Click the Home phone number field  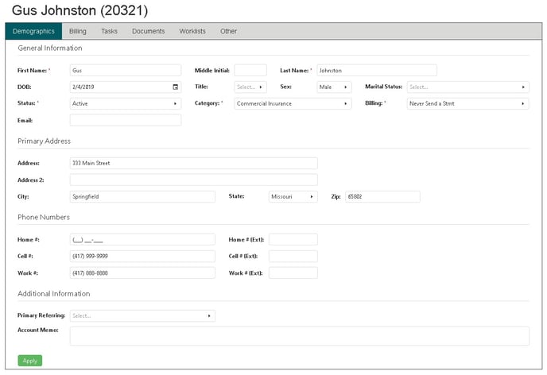pyautogui.click(x=142, y=239)
